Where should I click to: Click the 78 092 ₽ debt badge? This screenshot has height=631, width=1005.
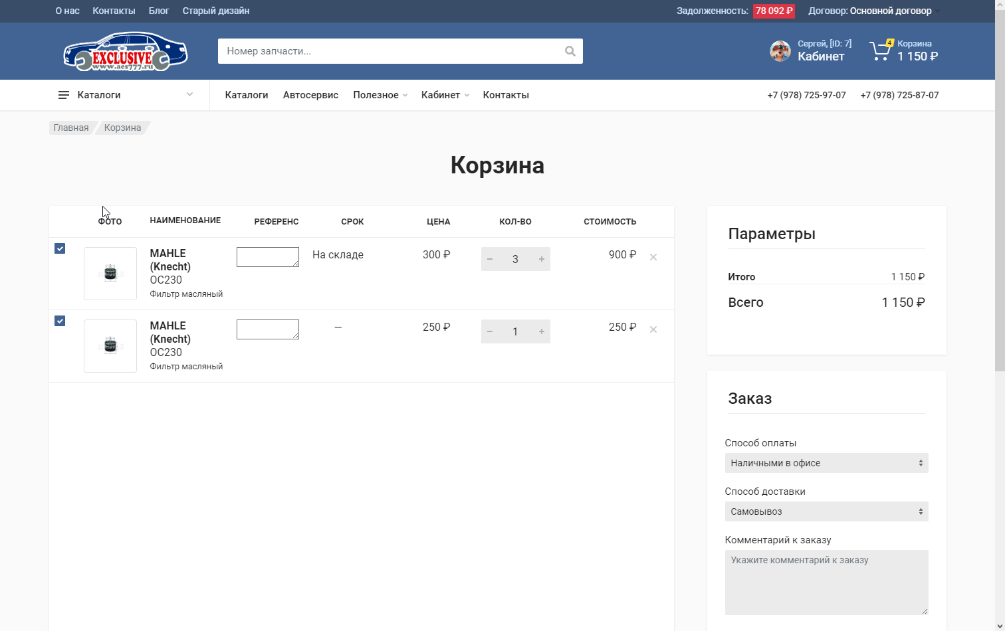click(774, 11)
